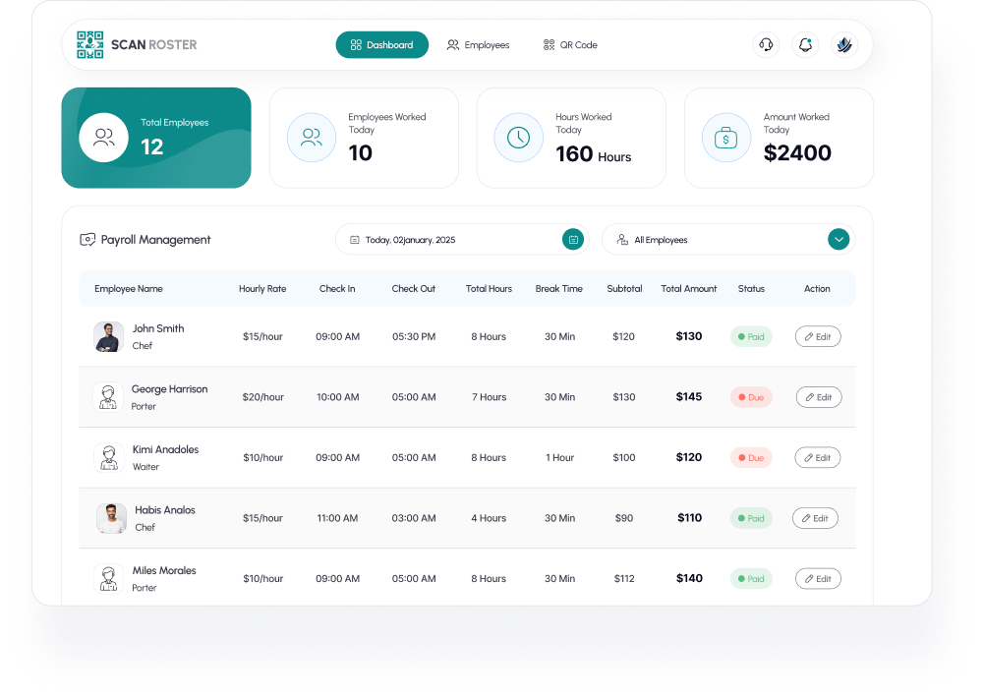
Task: Open notifications via the bell icon
Action: (x=805, y=44)
